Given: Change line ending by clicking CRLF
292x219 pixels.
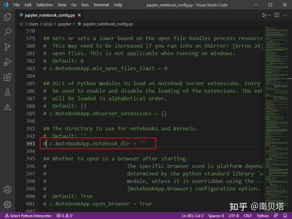Looking at the screenshot, I should coord(248,216).
